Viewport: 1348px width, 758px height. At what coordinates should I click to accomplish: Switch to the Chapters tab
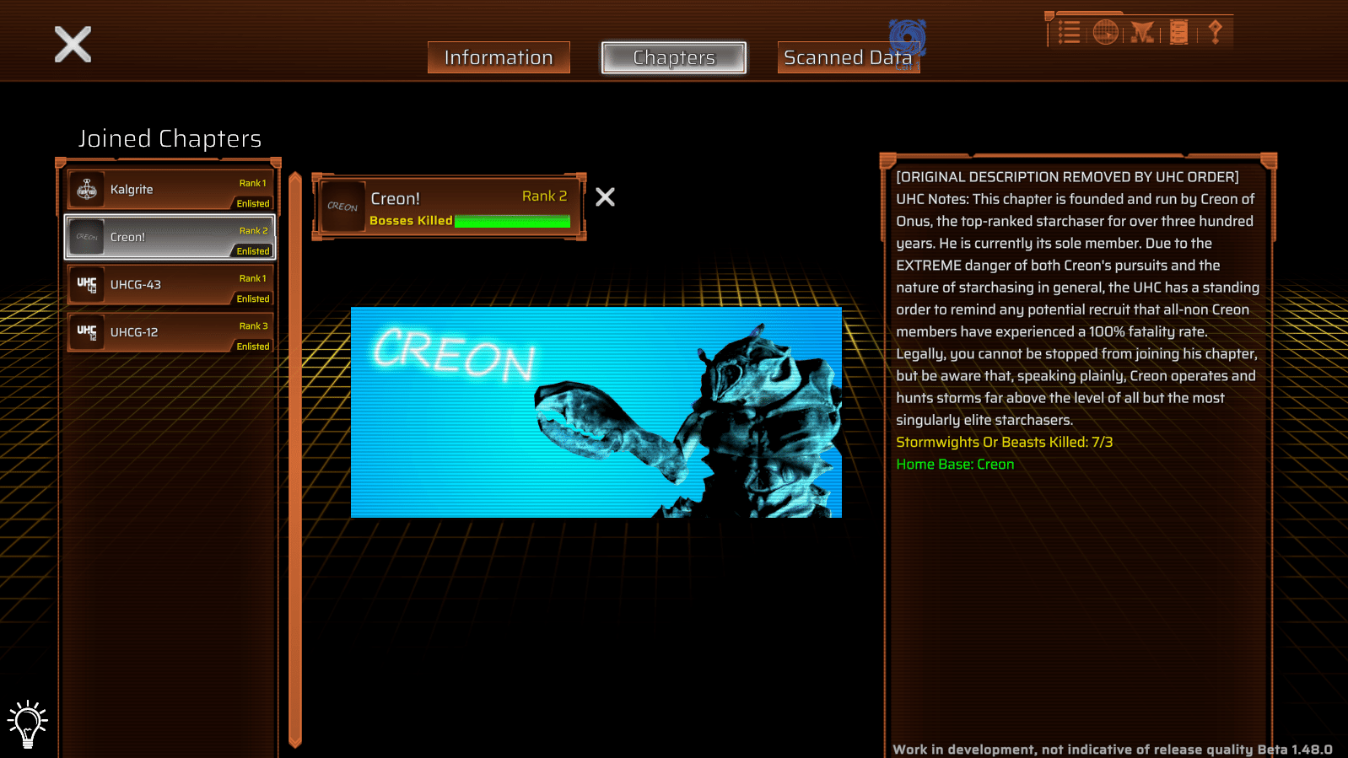click(x=674, y=57)
